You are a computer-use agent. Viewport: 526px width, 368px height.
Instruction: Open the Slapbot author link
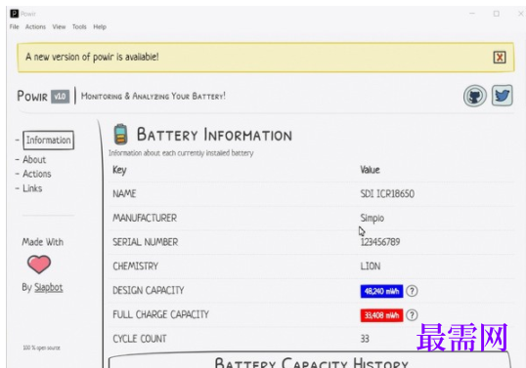pos(49,288)
